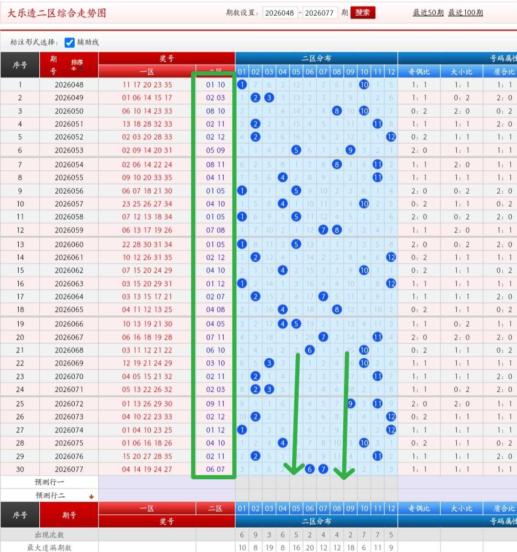Select blue ball 6 in row 2026077
The image size is (517, 552).
click(309, 469)
